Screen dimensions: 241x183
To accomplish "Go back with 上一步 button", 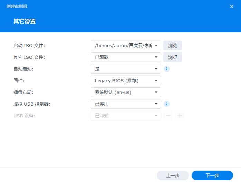I will pyautogui.click(x=173, y=175).
